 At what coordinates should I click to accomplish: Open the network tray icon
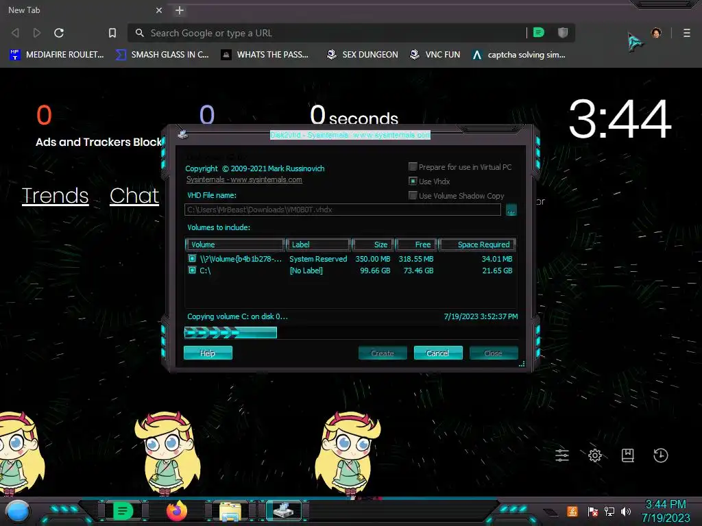pos(609,511)
